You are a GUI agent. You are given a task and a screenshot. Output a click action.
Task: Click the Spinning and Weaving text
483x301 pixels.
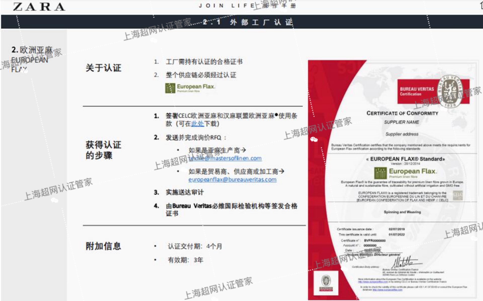tap(402, 212)
